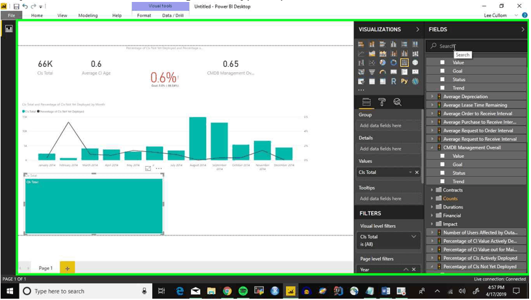The width and height of the screenshot is (531, 300).
Task: Open the View ribbon tab
Action: [62, 16]
